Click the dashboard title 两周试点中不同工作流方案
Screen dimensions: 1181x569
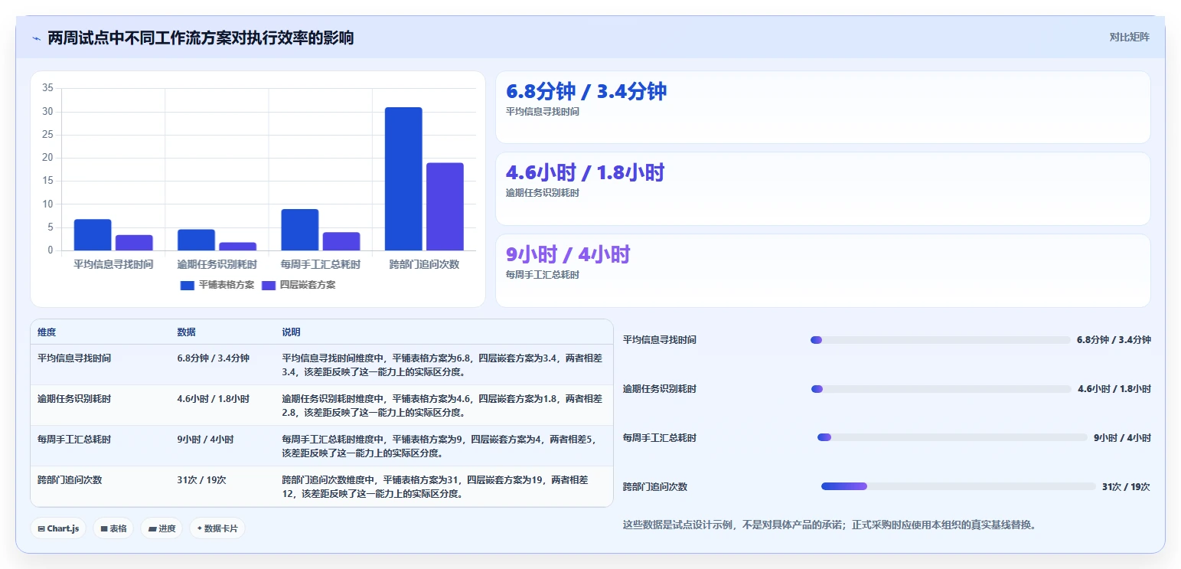click(x=201, y=38)
